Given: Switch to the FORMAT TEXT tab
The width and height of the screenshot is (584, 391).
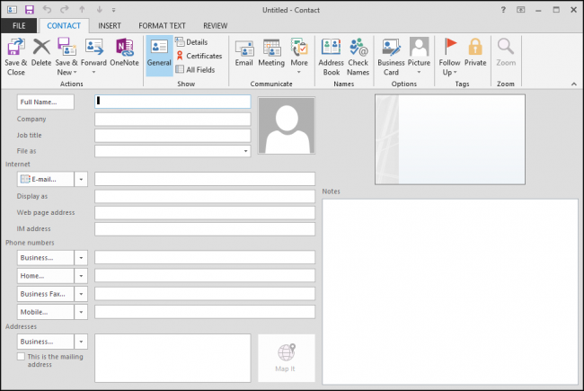Looking at the screenshot, I should point(162,26).
